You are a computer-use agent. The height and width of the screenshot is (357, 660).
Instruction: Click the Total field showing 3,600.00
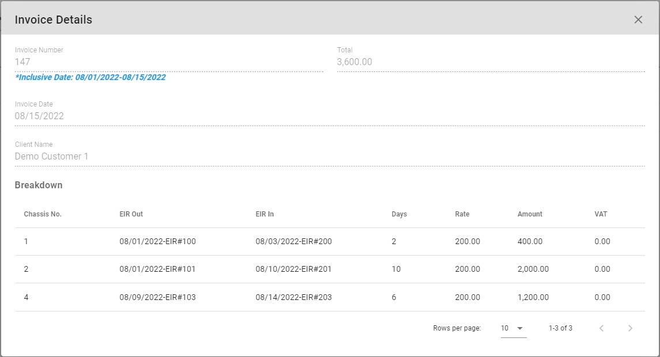(490, 62)
